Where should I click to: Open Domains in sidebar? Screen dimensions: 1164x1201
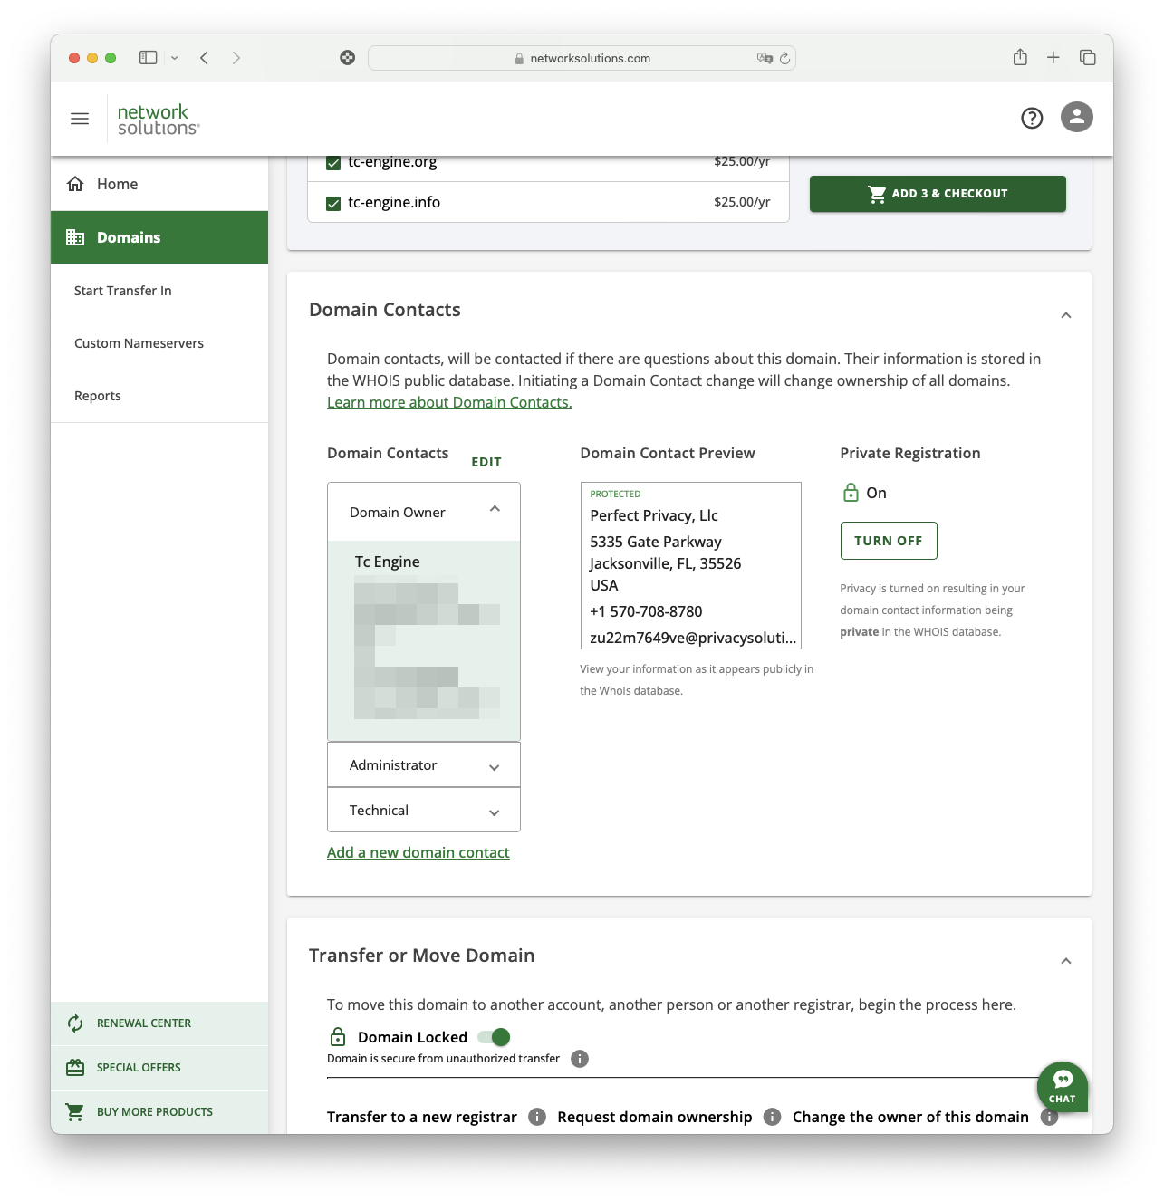[159, 237]
